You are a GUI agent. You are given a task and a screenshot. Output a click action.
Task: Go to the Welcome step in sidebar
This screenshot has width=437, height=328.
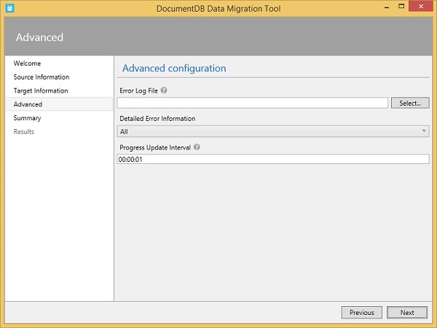pyautogui.click(x=27, y=63)
